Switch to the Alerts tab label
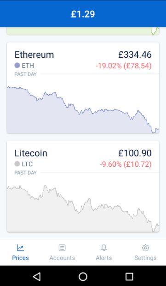The image size is (166, 286). click(x=104, y=258)
